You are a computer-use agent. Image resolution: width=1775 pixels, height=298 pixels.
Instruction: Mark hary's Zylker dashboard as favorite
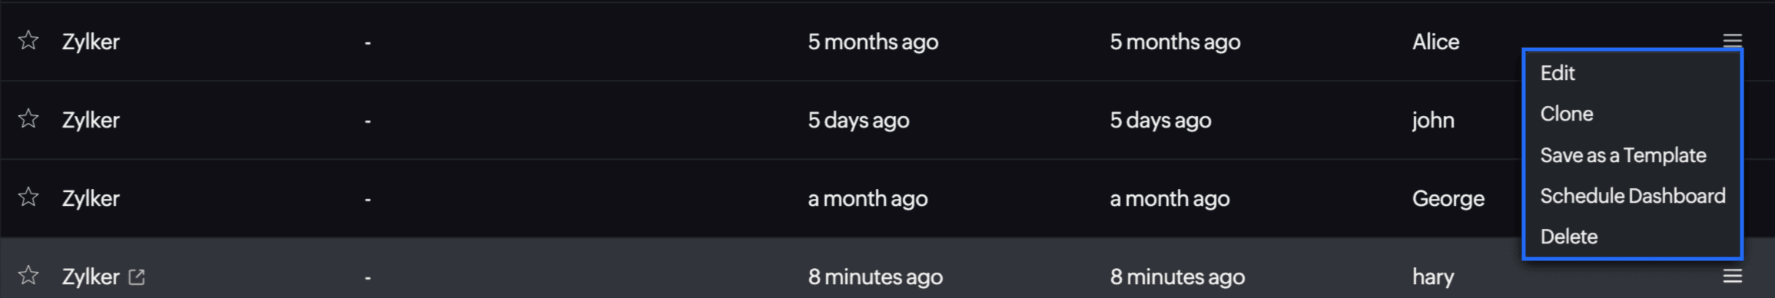(28, 274)
